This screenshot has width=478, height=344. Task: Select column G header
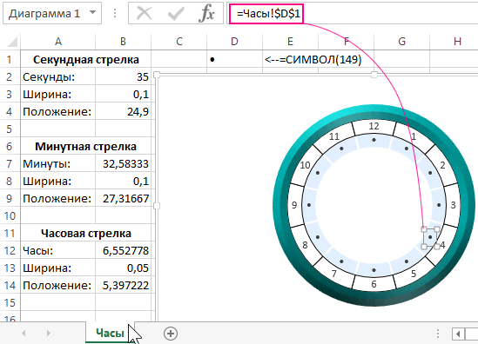click(401, 42)
